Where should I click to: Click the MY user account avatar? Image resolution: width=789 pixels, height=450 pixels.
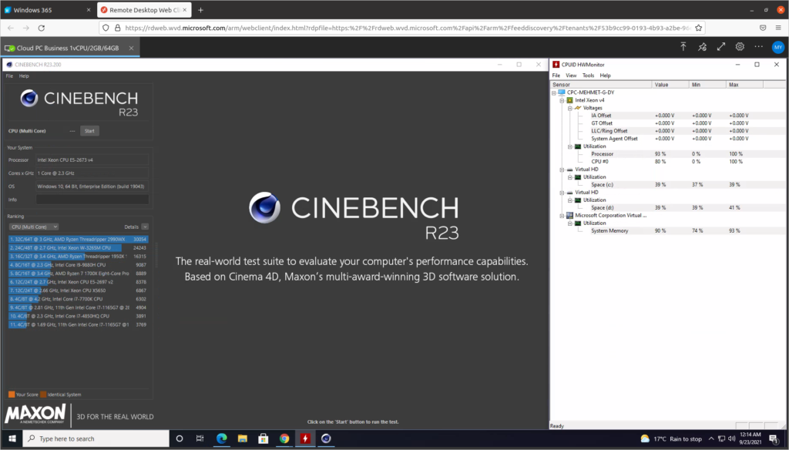778,47
